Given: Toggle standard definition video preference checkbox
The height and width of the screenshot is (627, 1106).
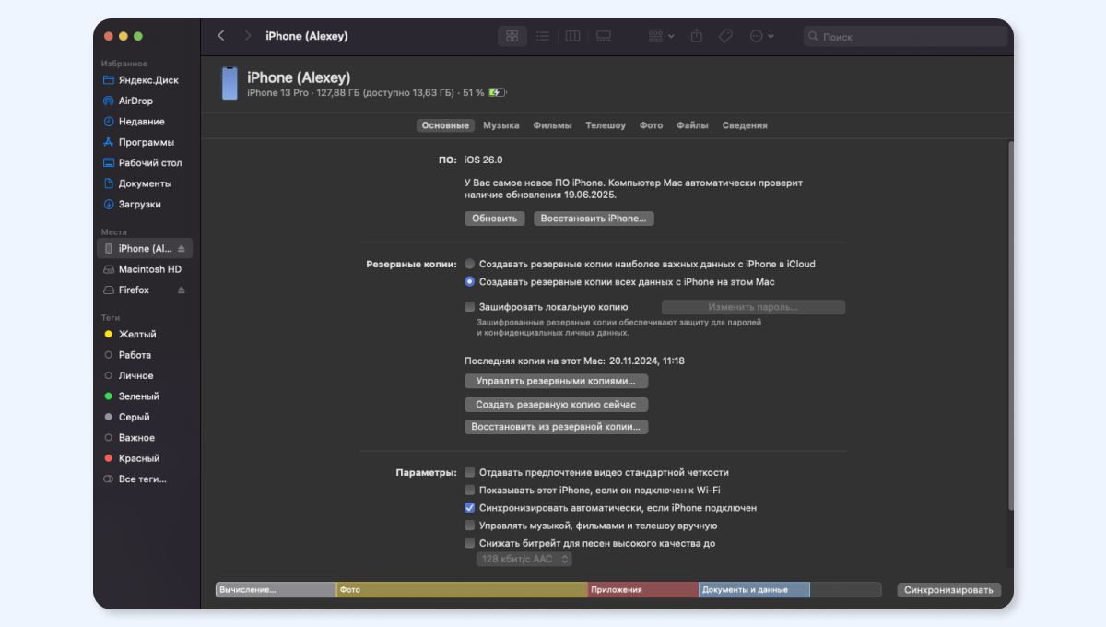Looking at the screenshot, I should pyautogui.click(x=470, y=472).
